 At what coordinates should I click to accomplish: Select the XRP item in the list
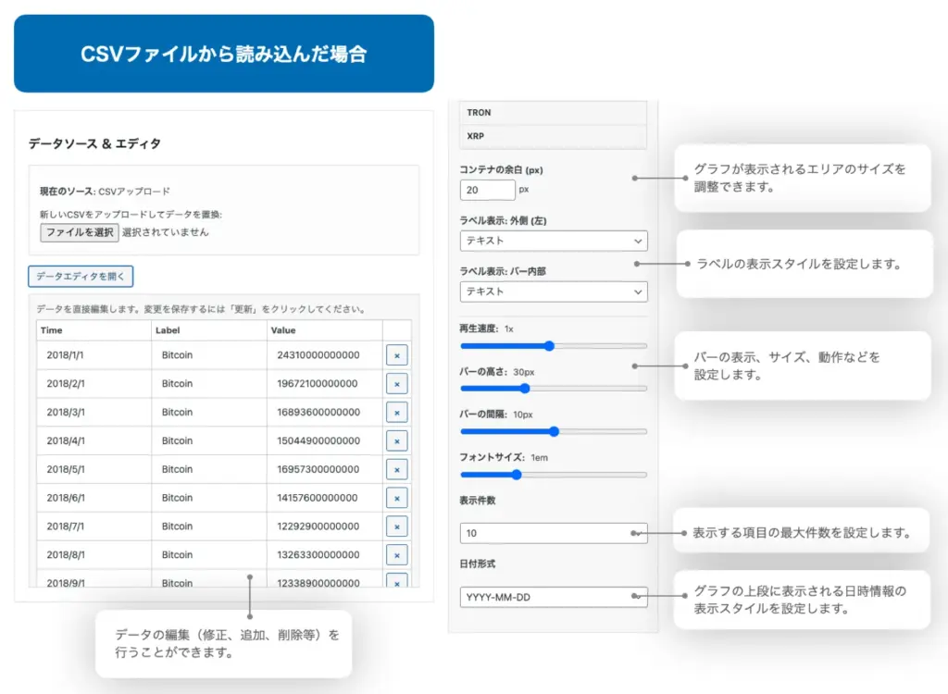click(553, 136)
